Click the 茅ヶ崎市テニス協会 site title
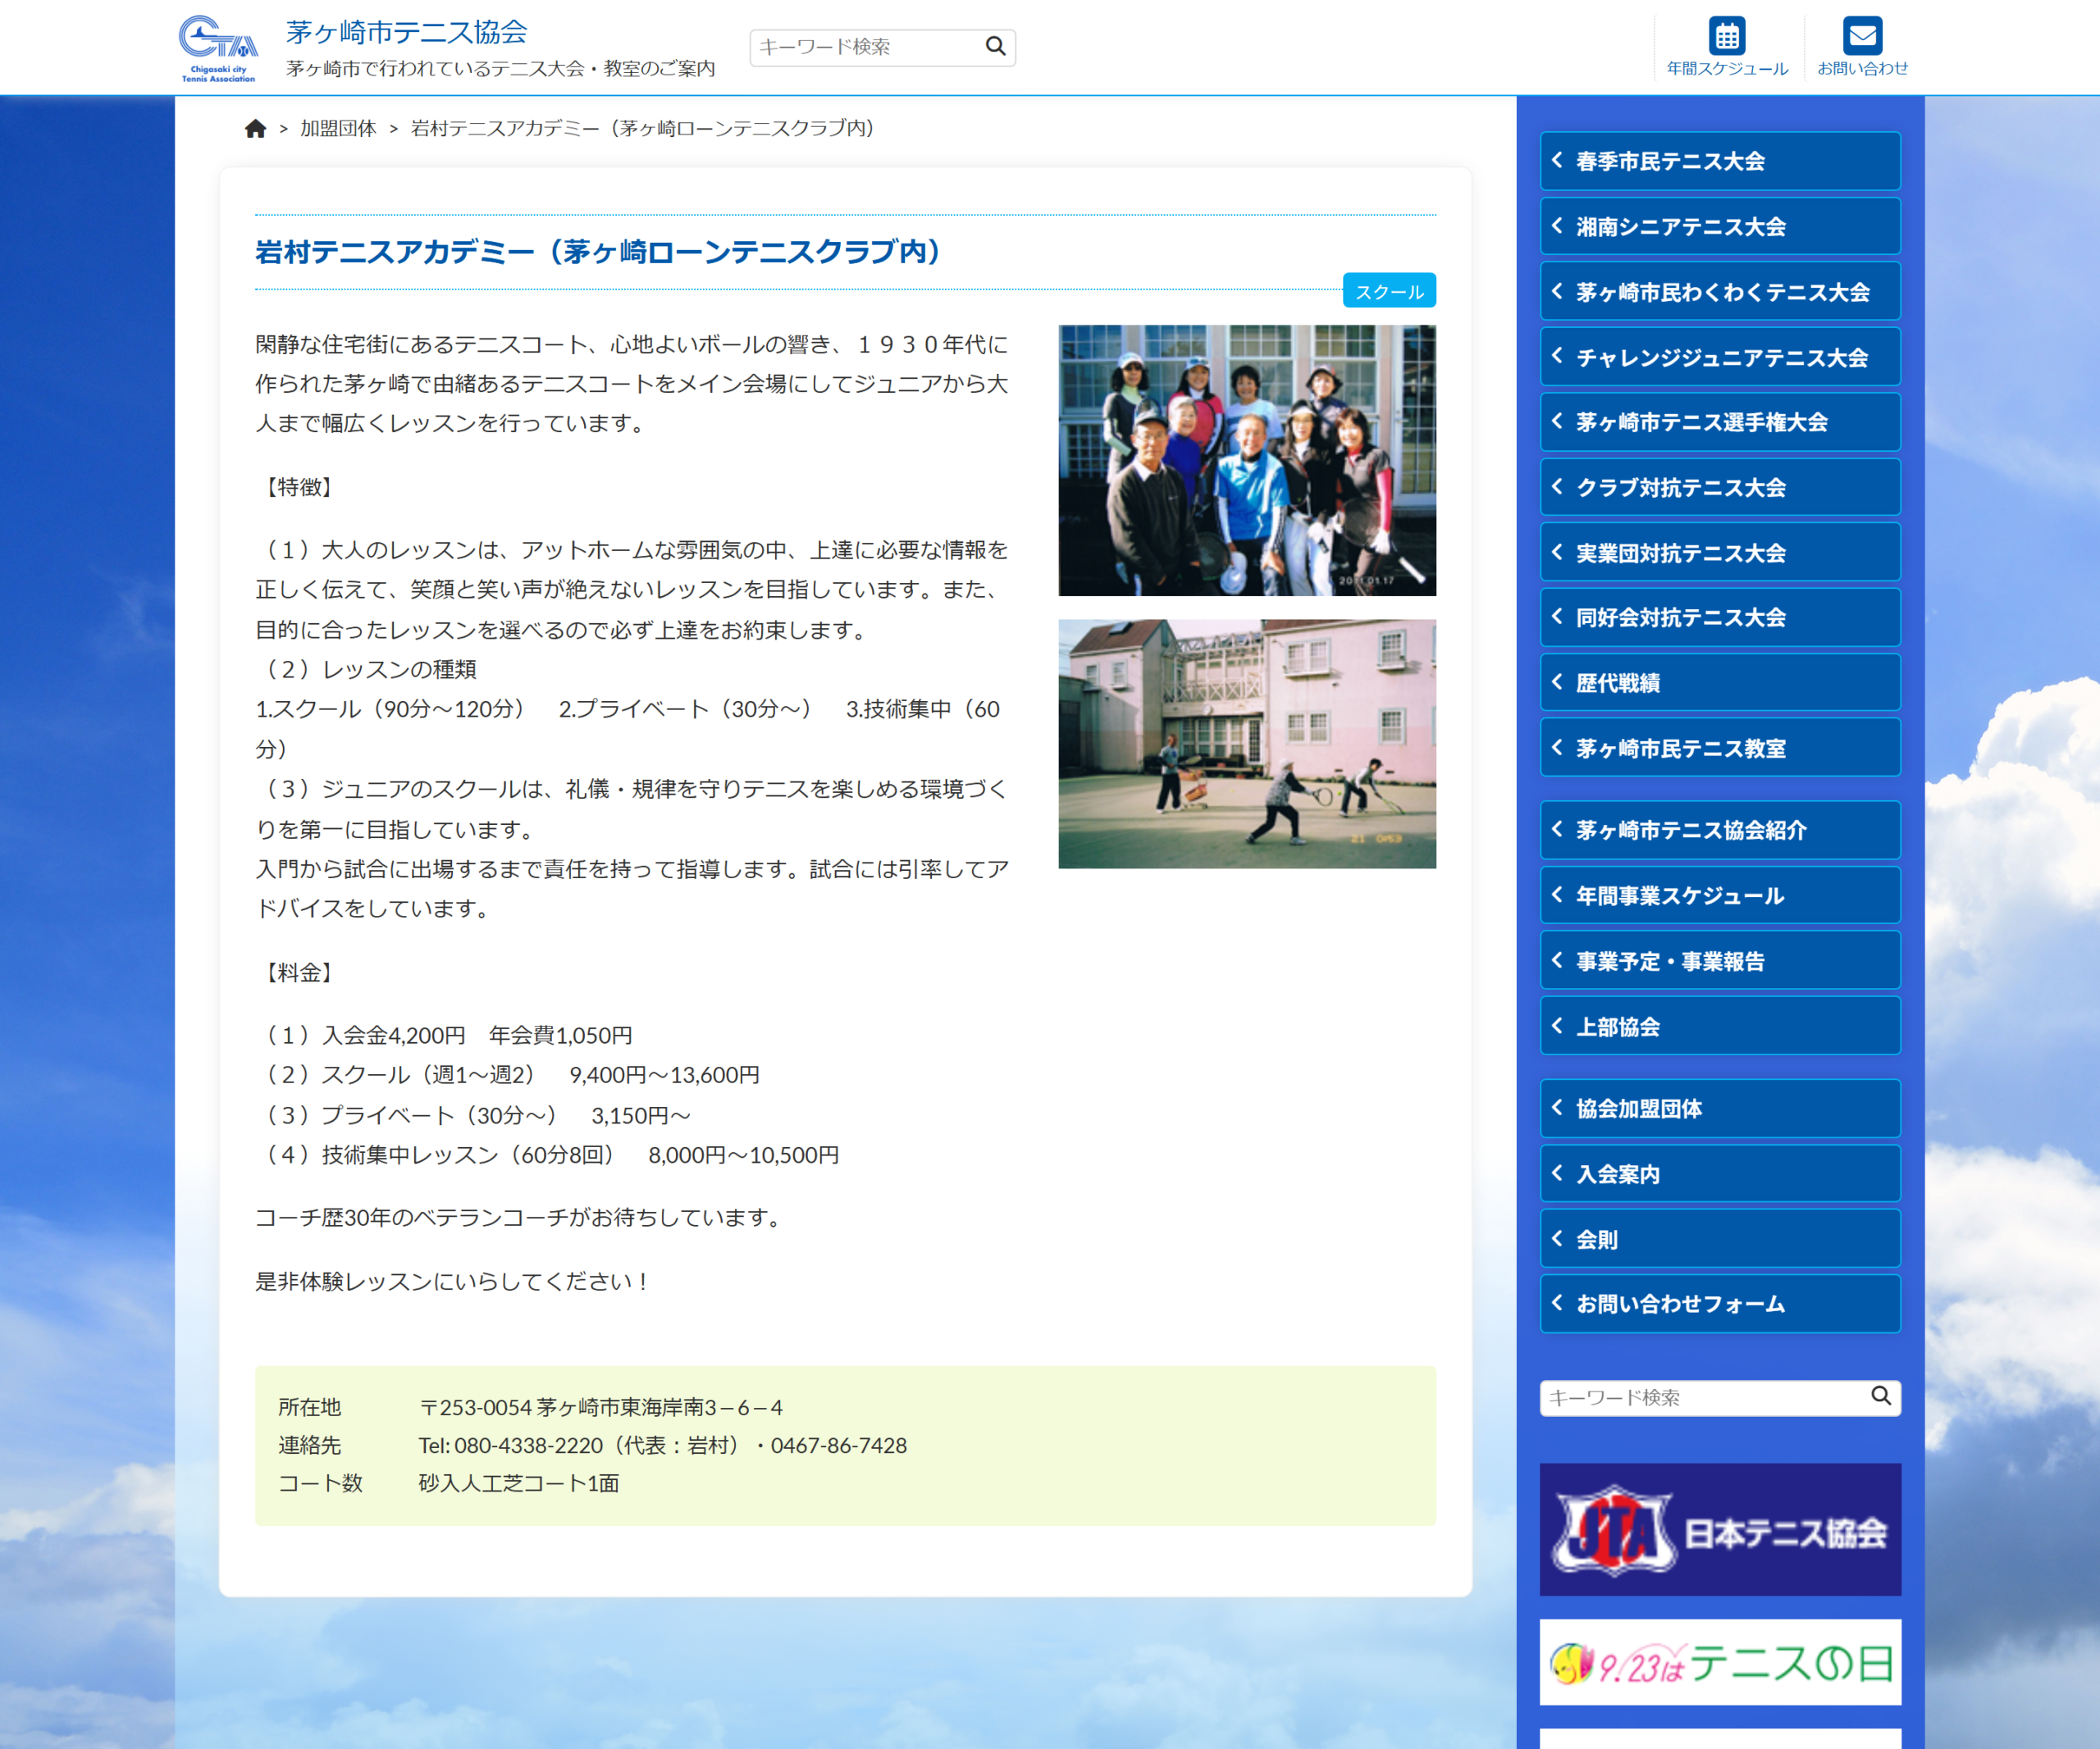The height and width of the screenshot is (1749, 2100). pos(406,32)
